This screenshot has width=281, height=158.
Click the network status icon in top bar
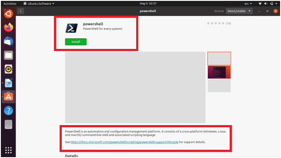[x=260, y=3]
